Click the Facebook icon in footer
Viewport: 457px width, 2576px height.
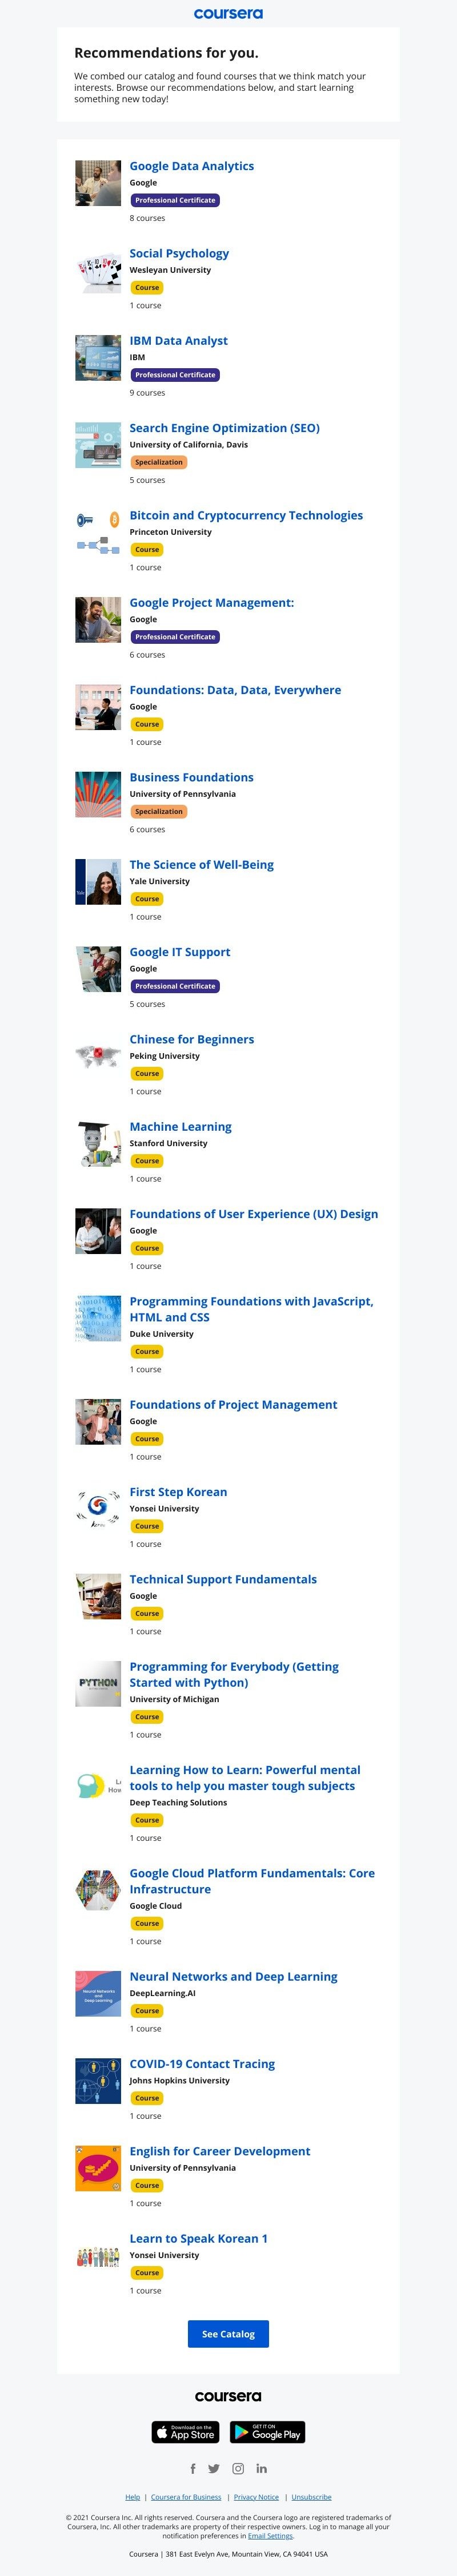click(x=193, y=2468)
